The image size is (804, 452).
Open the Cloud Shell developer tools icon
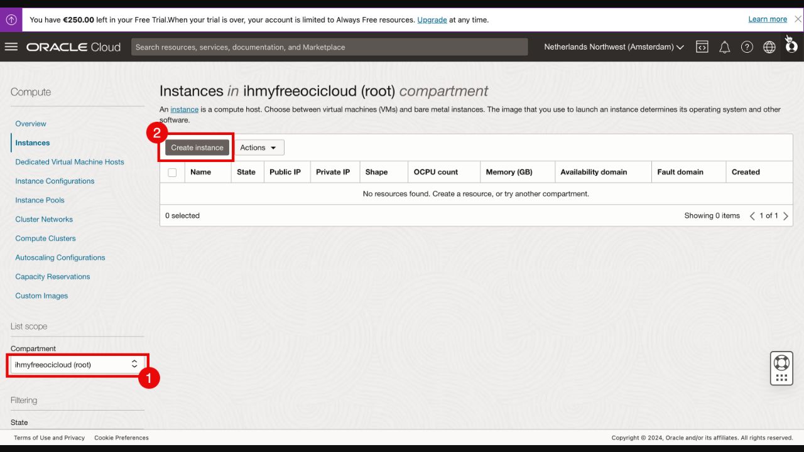(702, 47)
